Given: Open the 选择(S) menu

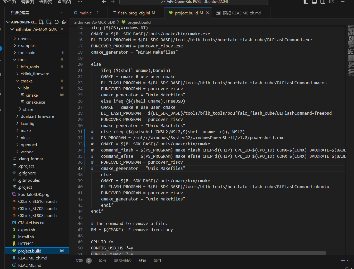Looking at the screenshot, I should [46, 2].
